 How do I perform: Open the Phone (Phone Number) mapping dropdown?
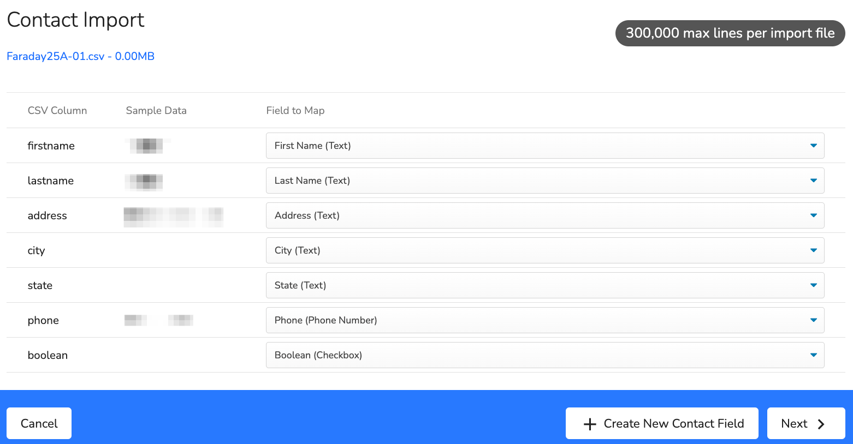[545, 320]
